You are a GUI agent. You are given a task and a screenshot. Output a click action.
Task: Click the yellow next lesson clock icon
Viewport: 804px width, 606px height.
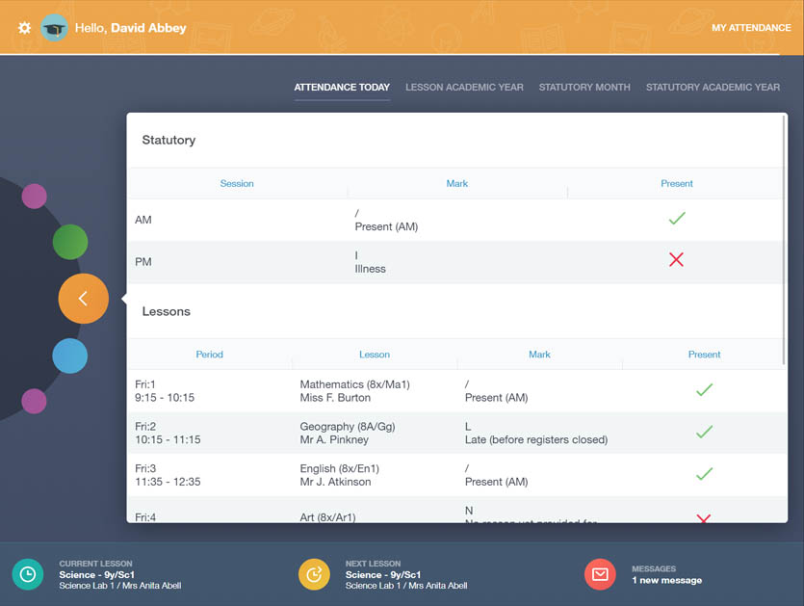click(314, 574)
